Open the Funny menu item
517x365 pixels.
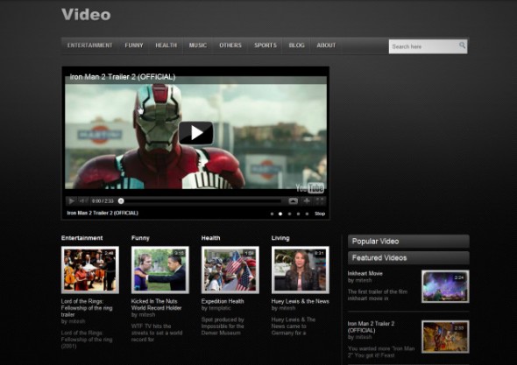coord(134,46)
